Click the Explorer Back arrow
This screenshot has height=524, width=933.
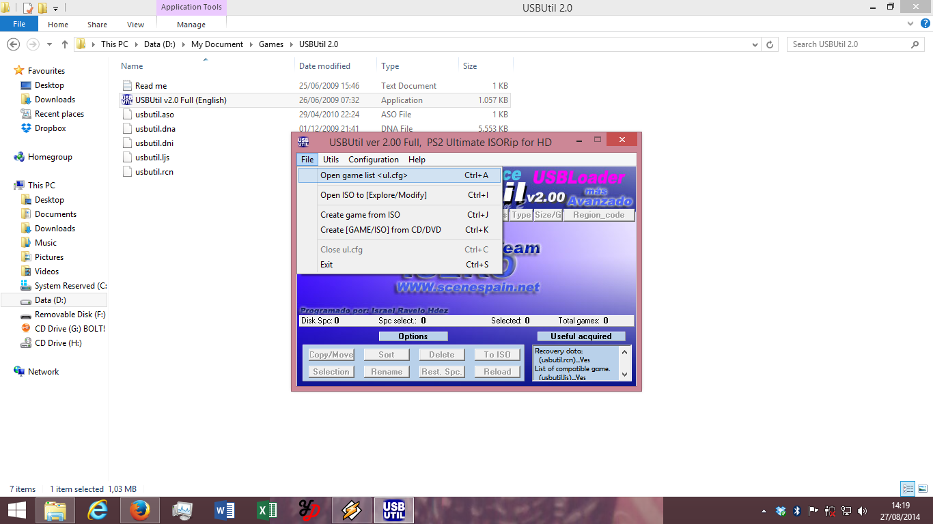[x=13, y=44]
